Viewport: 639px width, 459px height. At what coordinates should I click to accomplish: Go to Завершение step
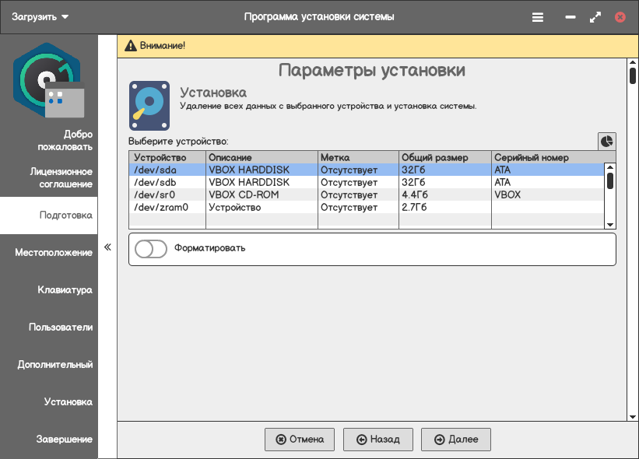click(x=64, y=439)
